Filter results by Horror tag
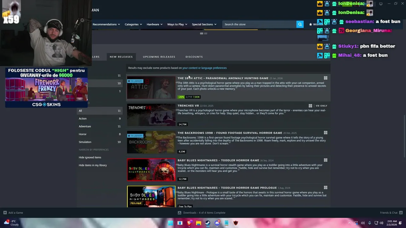The width and height of the screenshot is (406, 228). tap(100, 134)
